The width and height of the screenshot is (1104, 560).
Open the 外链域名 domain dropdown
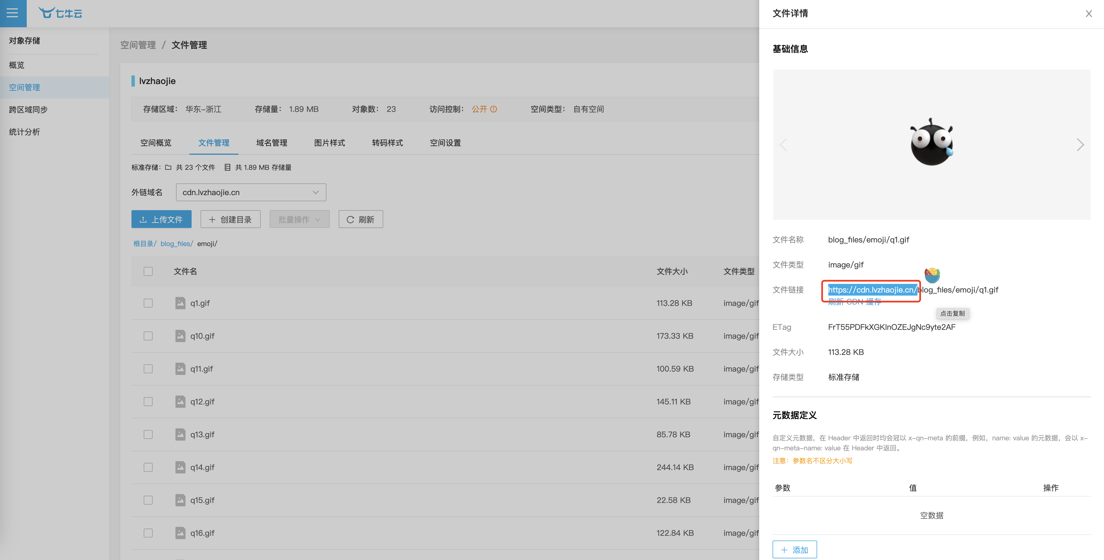316,192
